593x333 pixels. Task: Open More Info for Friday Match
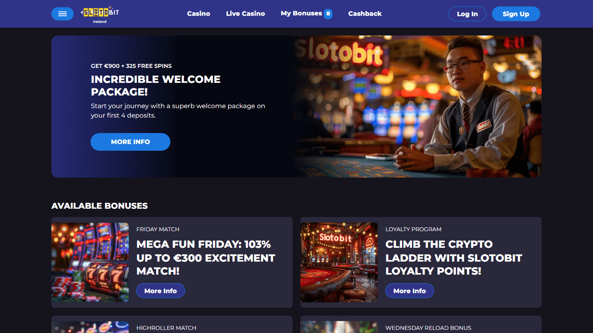click(x=161, y=291)
